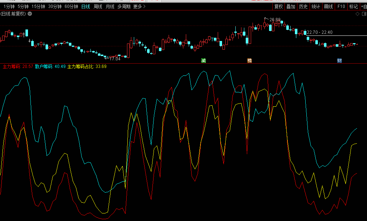This screenshot has width=367, height=221.
Task: Open the 日线.前复权 dropdown arrow
Action: click(x=30, y=14)
